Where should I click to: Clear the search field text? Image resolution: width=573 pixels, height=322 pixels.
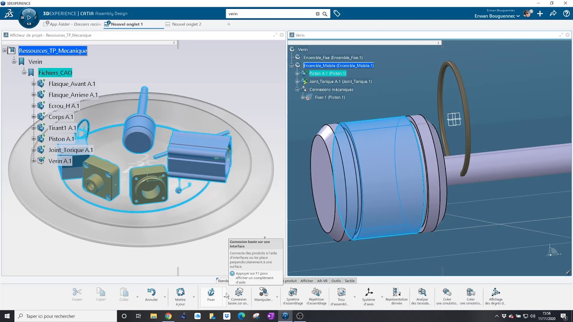[x=318, y=14]
